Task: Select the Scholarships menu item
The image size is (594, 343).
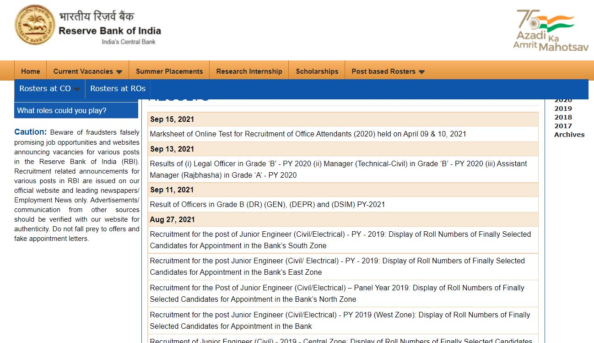Action: [x=317, y=71]
